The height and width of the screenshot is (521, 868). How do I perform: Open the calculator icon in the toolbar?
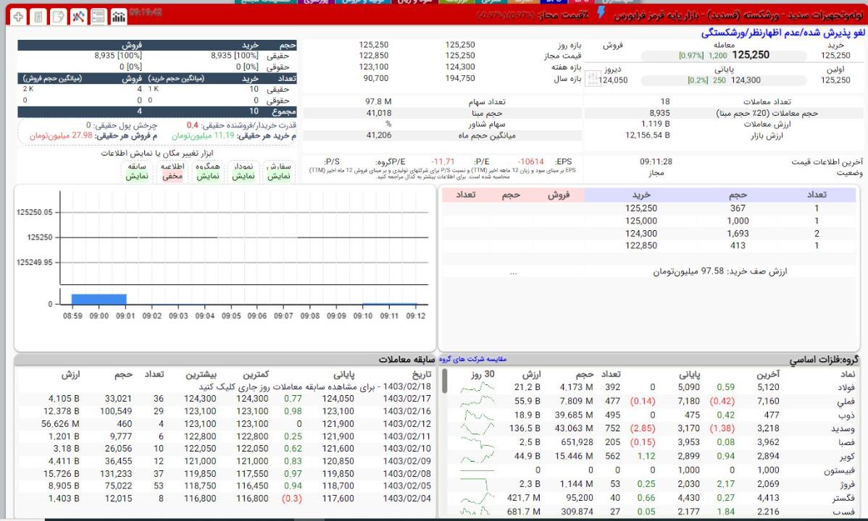coord(39,16)
